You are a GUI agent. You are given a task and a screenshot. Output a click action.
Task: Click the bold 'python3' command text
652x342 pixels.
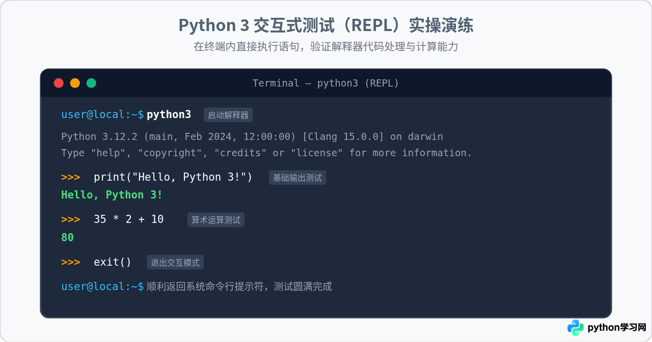point(169,115)
